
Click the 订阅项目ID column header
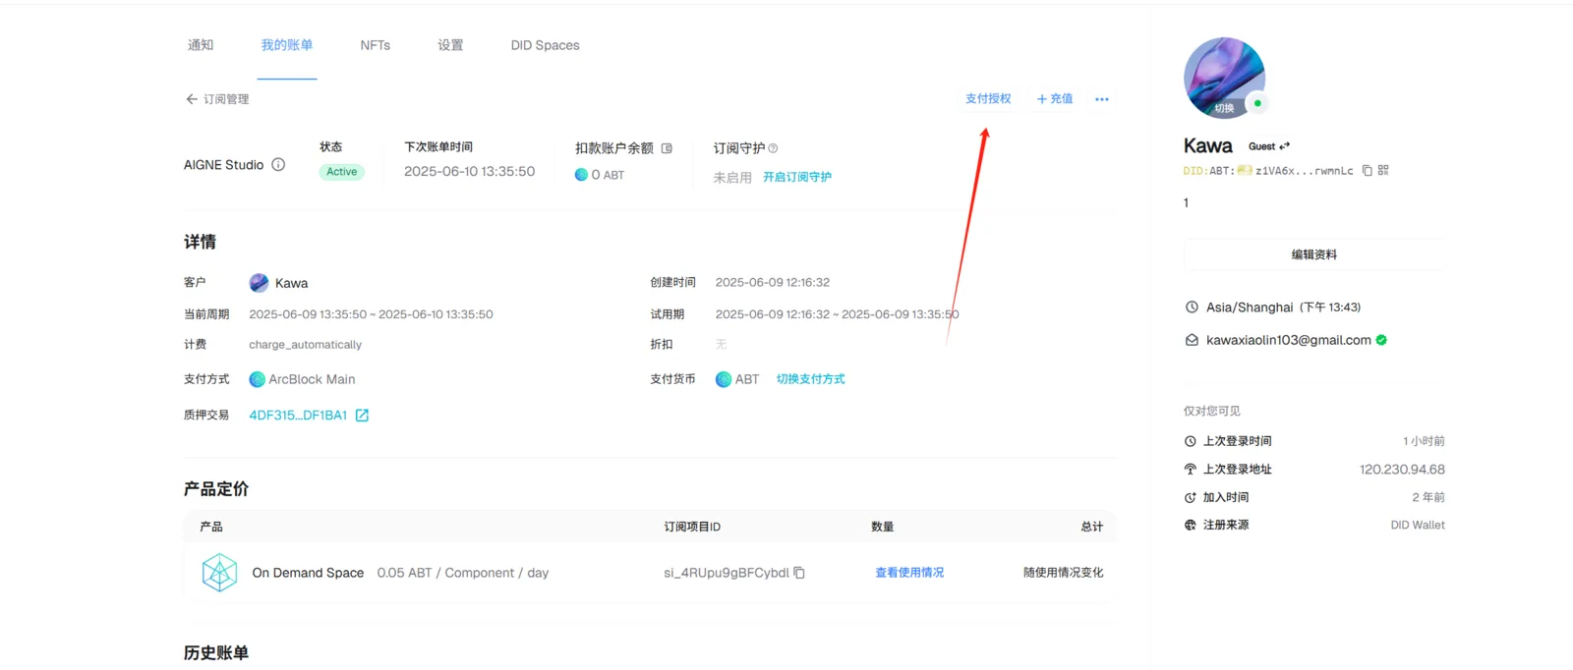coord(692,528)
